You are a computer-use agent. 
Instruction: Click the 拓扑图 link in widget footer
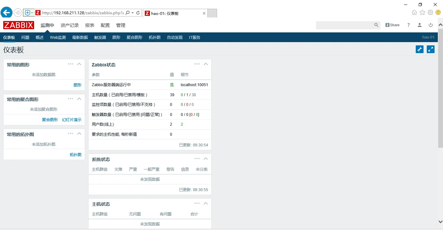click(x=76, y=155)
